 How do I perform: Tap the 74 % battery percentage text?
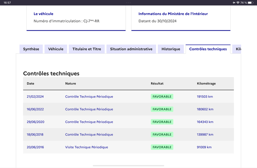244,3
